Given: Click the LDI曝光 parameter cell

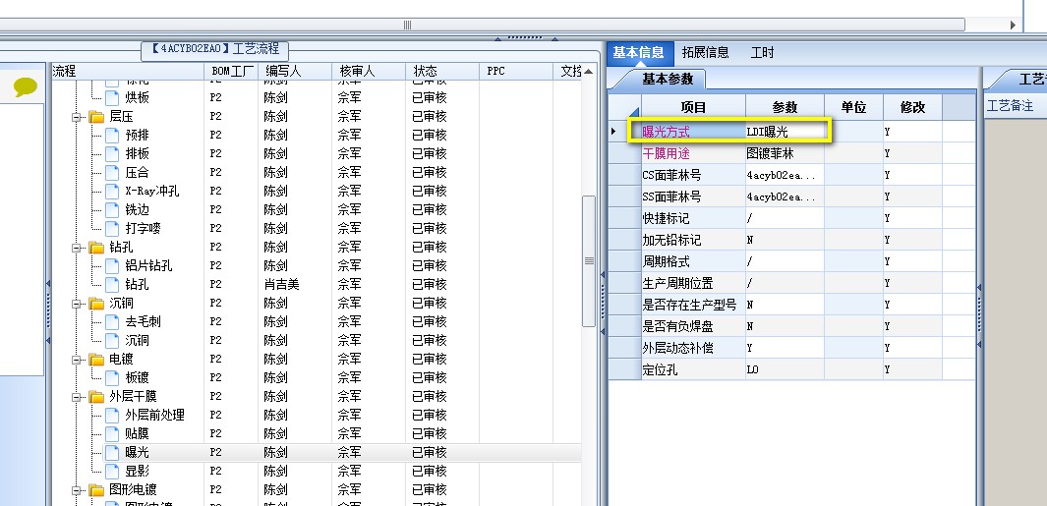Looking at the screenshot, I should pos(785,132).
